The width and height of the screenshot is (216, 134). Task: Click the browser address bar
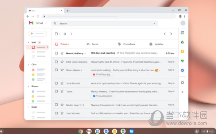109,16
